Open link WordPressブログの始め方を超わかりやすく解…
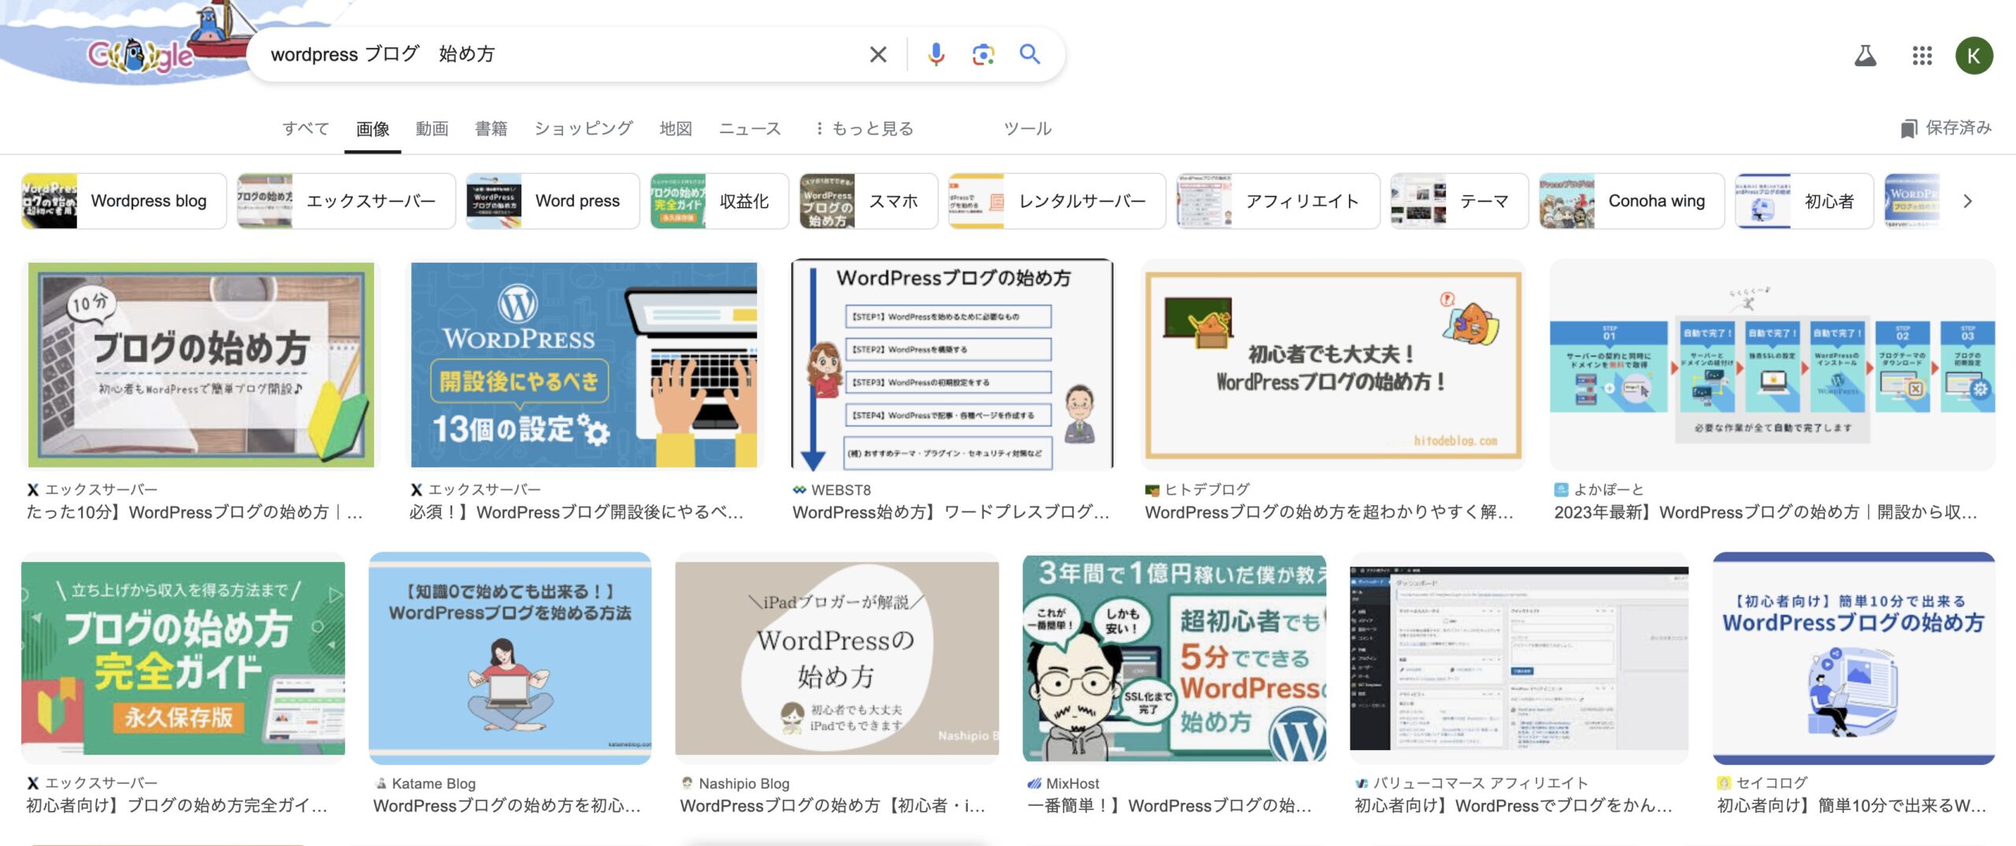The width and height of the screenshot is (2016, 846). point(1329,512)
